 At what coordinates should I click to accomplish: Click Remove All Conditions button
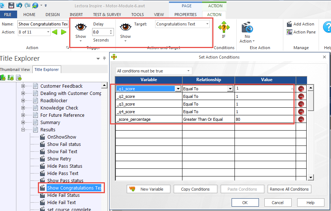click(x=289, y=189)
